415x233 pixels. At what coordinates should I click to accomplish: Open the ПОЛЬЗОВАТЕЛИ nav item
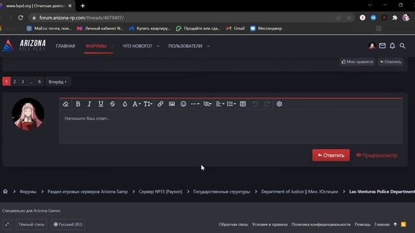tap(185, 46)
